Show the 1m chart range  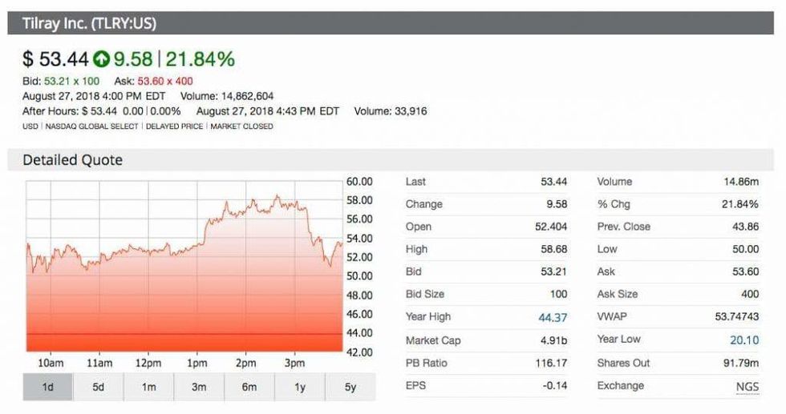(148, 387)
